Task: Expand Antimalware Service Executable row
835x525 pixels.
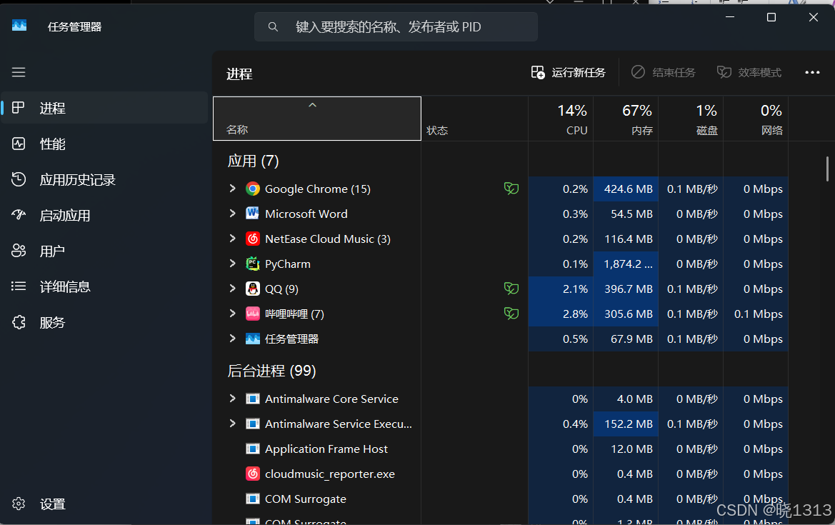Action: pos(232,424)
